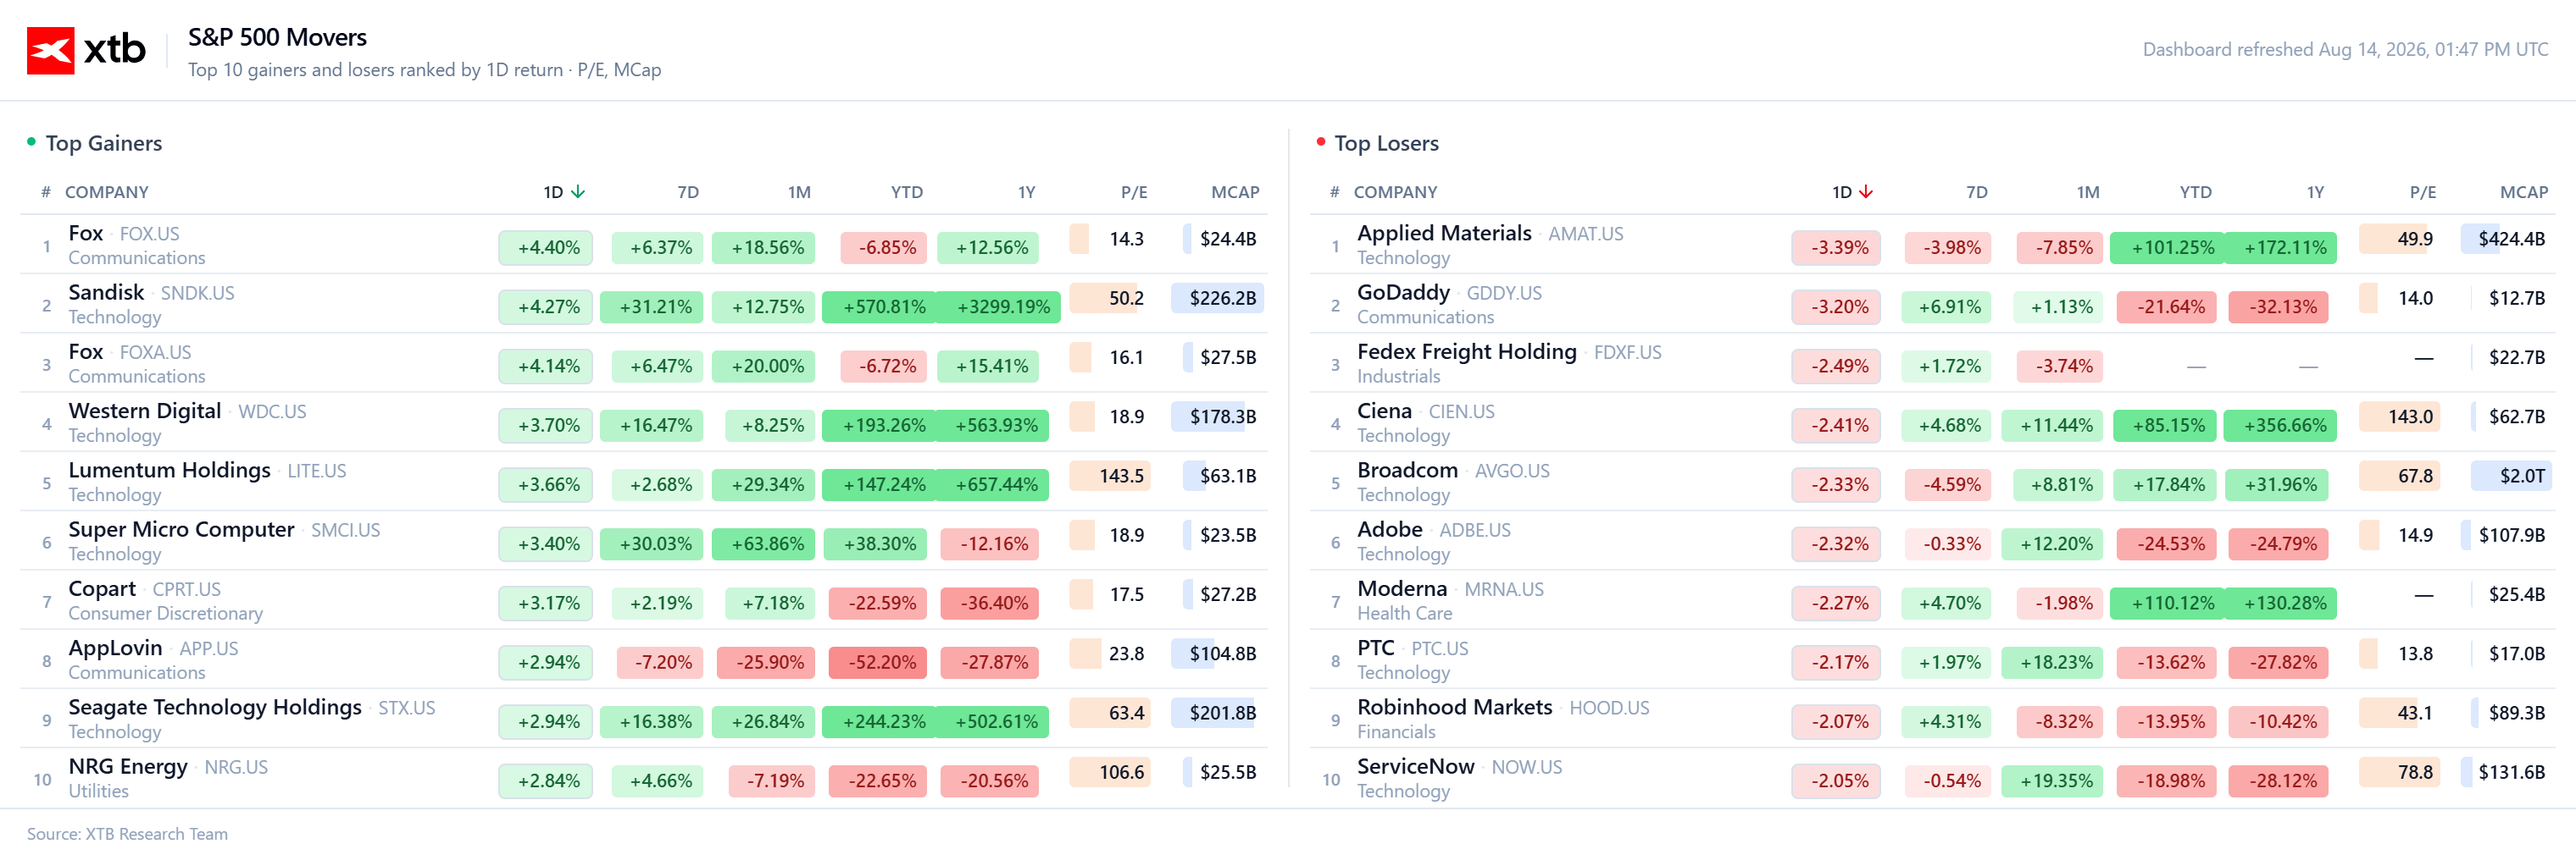Screen dimensions: 2576x855
Task: Click Lumentum Holdings' 143.5 P/E bar
Action: (1109, 476)
